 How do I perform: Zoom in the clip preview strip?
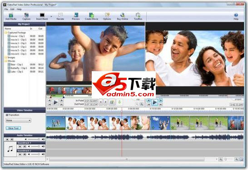tap(142, 104)
